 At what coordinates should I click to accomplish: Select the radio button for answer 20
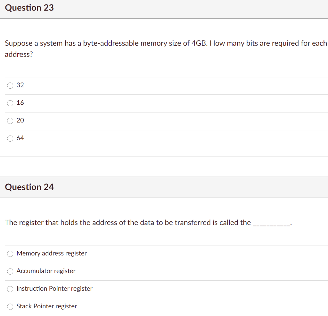coord(10,121)
